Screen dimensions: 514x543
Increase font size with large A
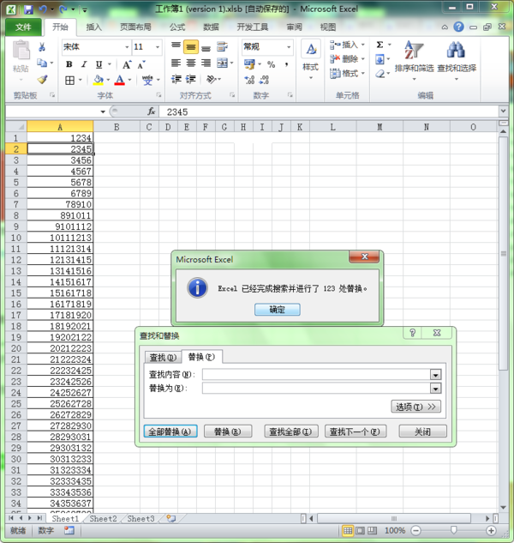click(x=127, y=64)
